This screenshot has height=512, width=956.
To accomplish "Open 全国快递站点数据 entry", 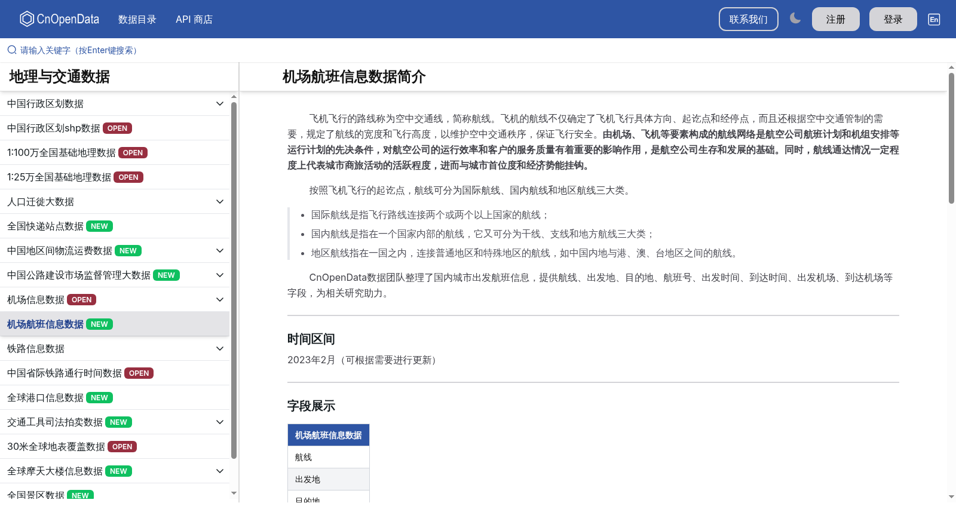I will coord(115,226).
